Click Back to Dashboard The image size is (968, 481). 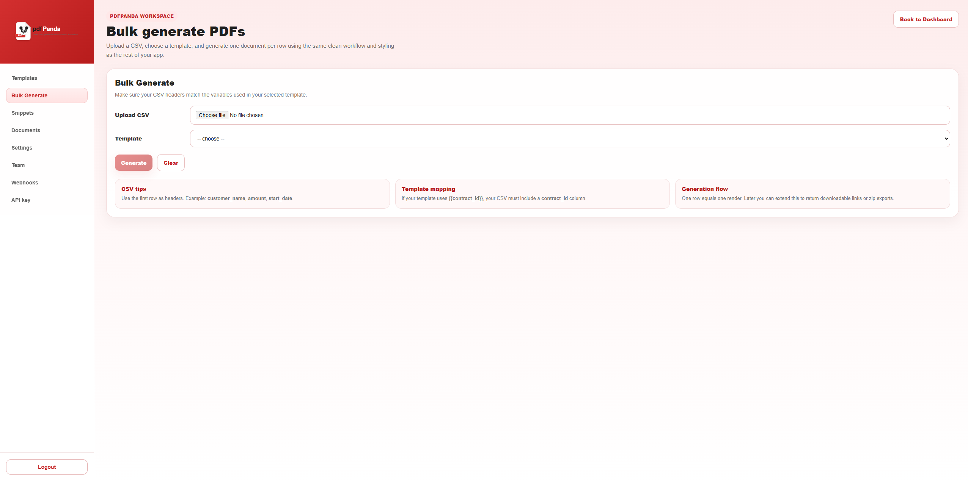tap(926, 19)
